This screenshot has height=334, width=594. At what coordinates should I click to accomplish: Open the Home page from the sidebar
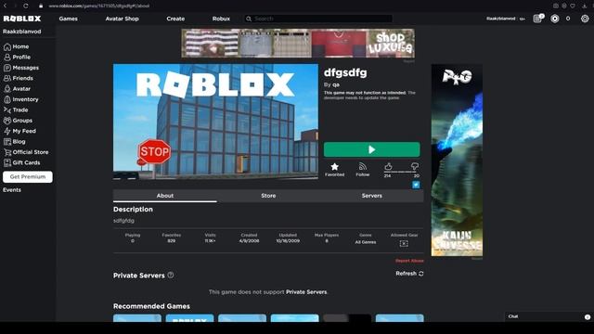[x=16, y=46]
